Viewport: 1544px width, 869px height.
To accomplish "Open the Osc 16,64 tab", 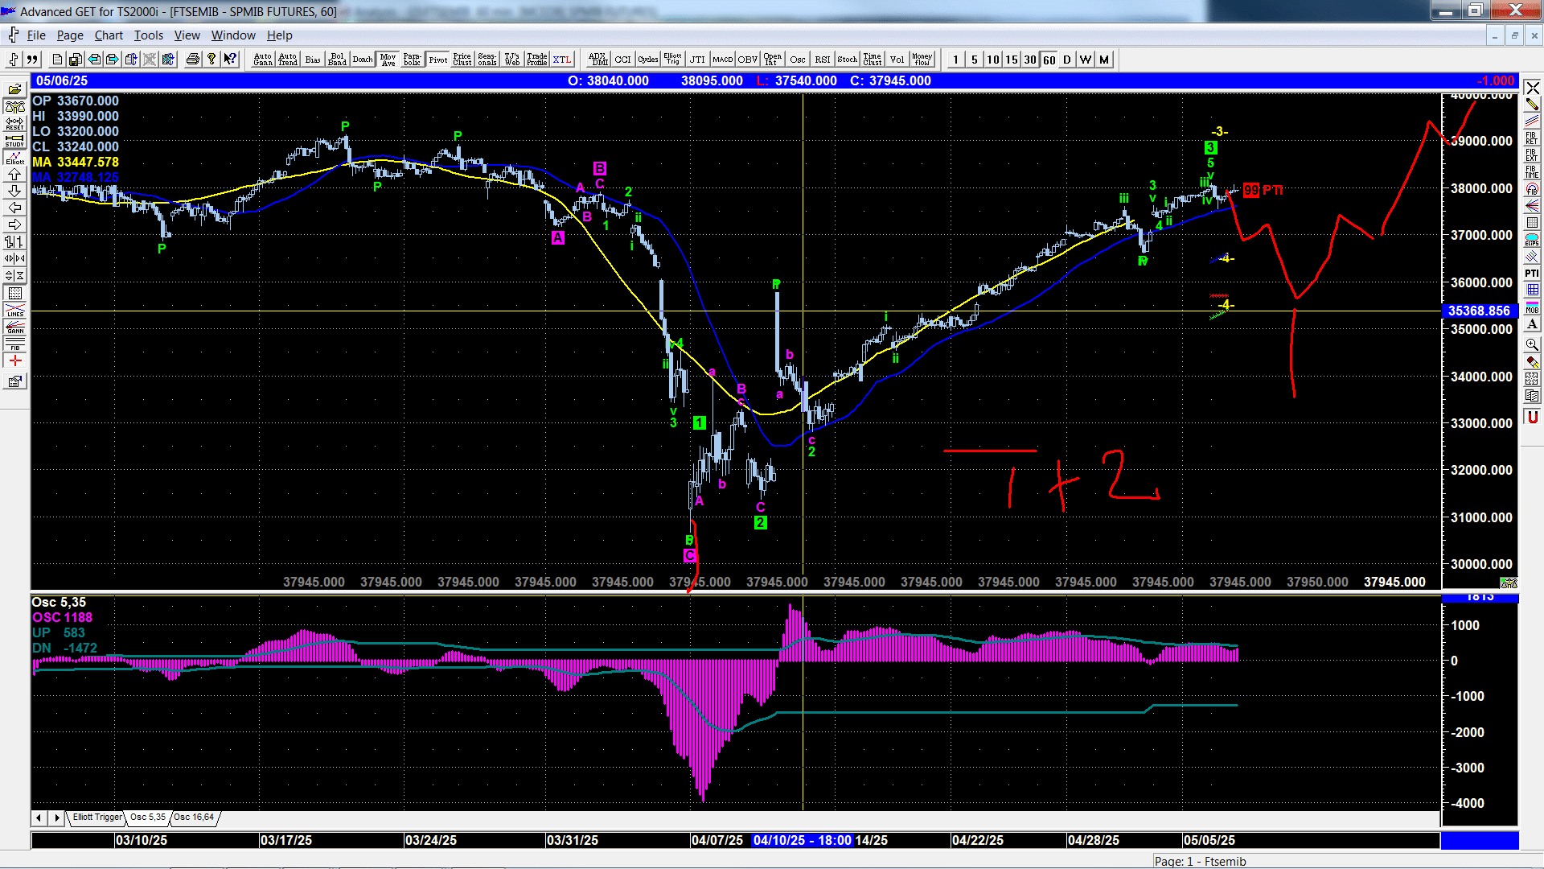I will click(194, 817).
